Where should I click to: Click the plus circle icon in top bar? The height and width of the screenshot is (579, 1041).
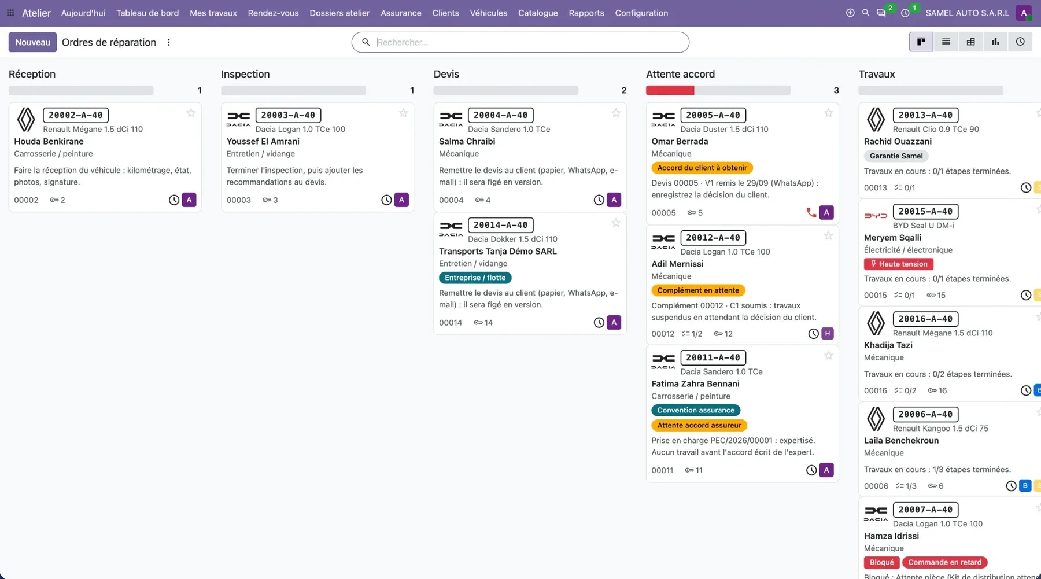850,13
